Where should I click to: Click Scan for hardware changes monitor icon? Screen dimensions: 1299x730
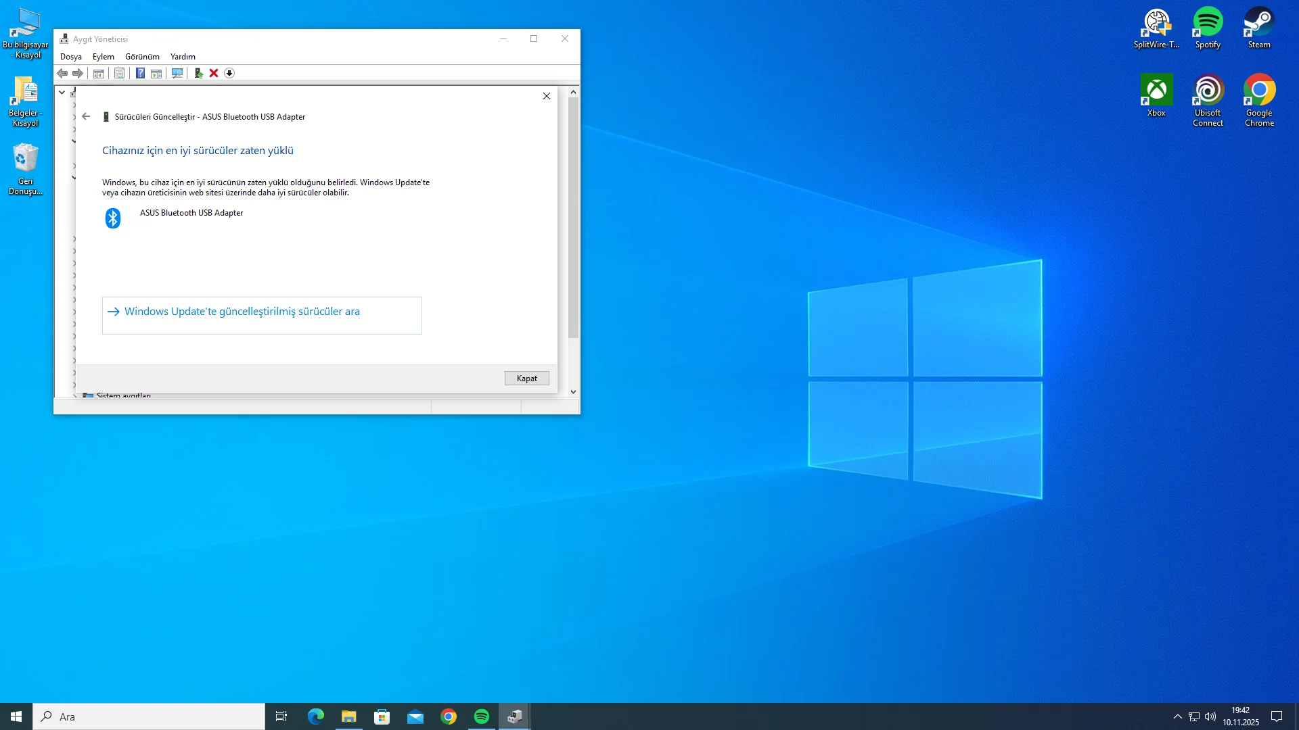point(177,73)
